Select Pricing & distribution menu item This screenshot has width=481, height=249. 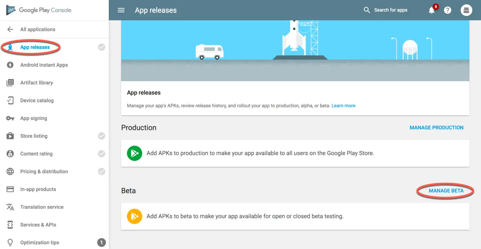coord(44,171)
